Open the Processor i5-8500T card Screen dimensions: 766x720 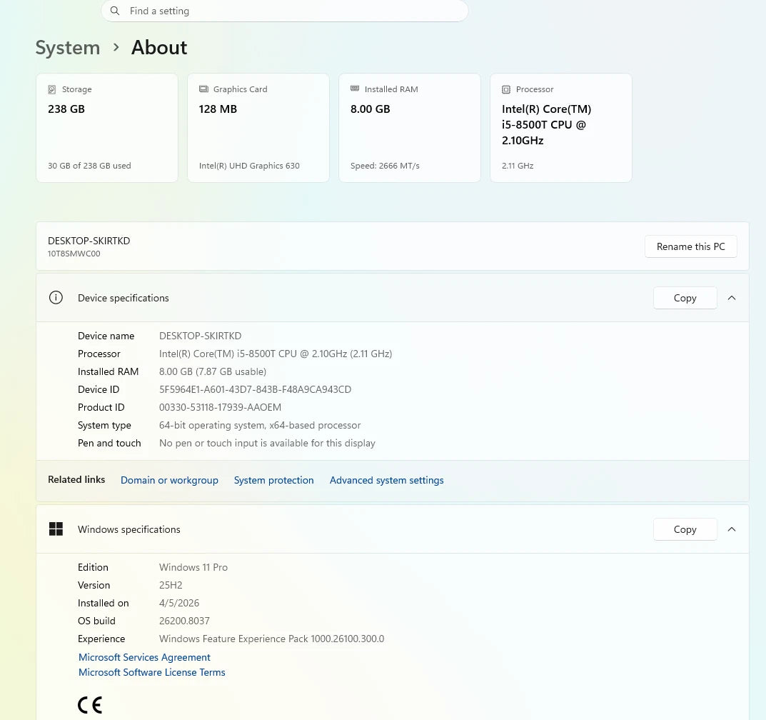point(561,128)
